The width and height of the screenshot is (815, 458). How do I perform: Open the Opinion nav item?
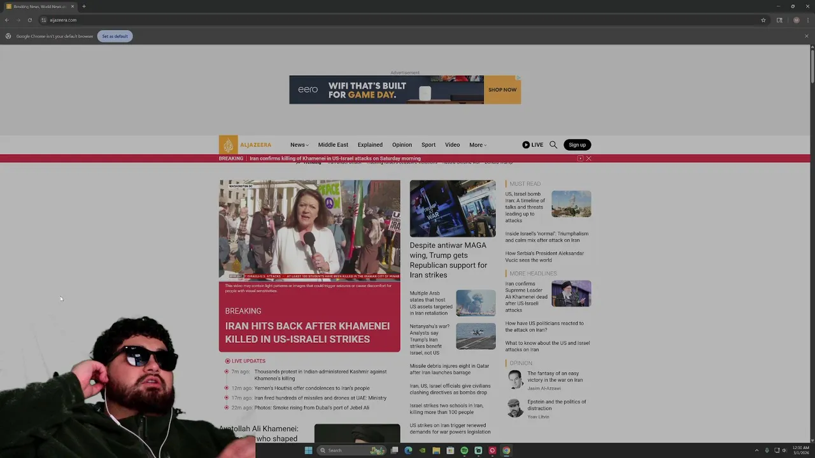tap(402, 145)
